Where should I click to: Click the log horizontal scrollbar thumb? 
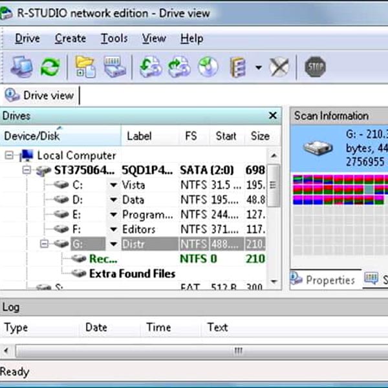[202, 351]
